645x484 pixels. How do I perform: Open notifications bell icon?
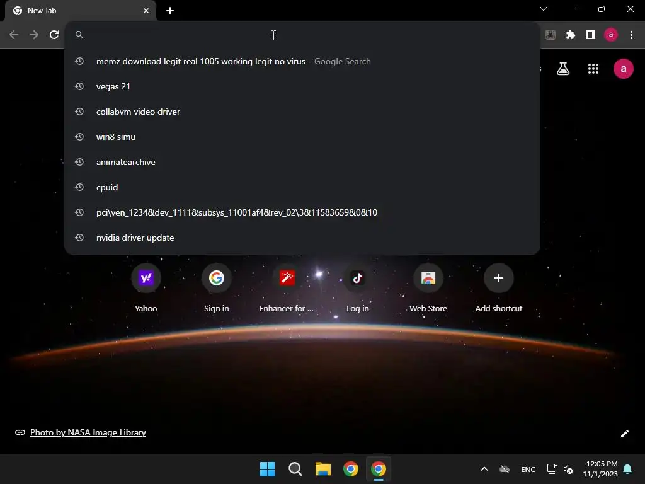[x=628, y=469]
